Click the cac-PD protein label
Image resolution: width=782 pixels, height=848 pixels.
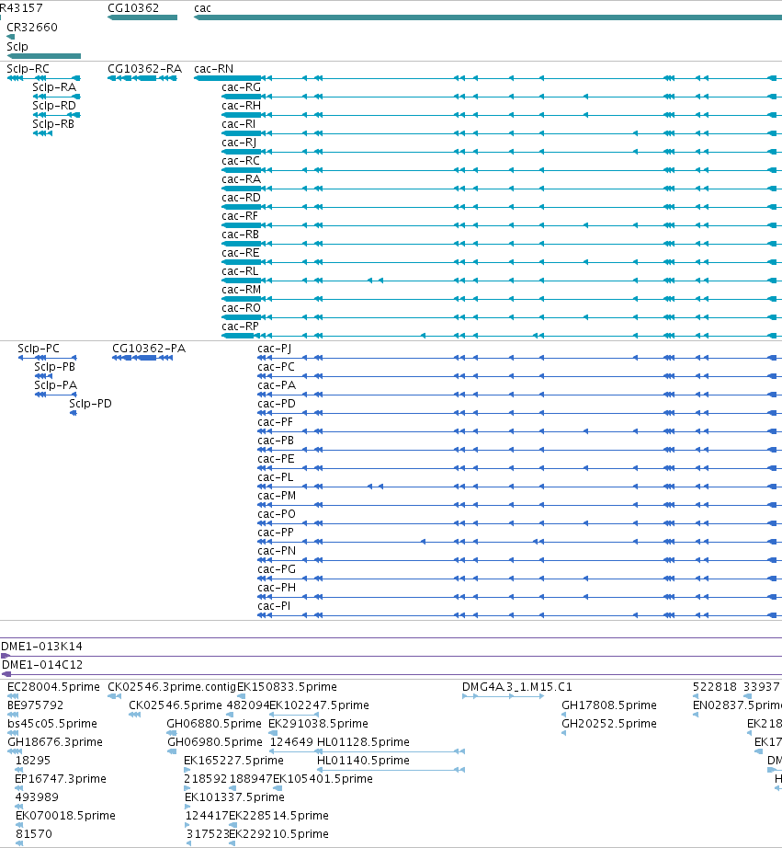coord(277,404)
